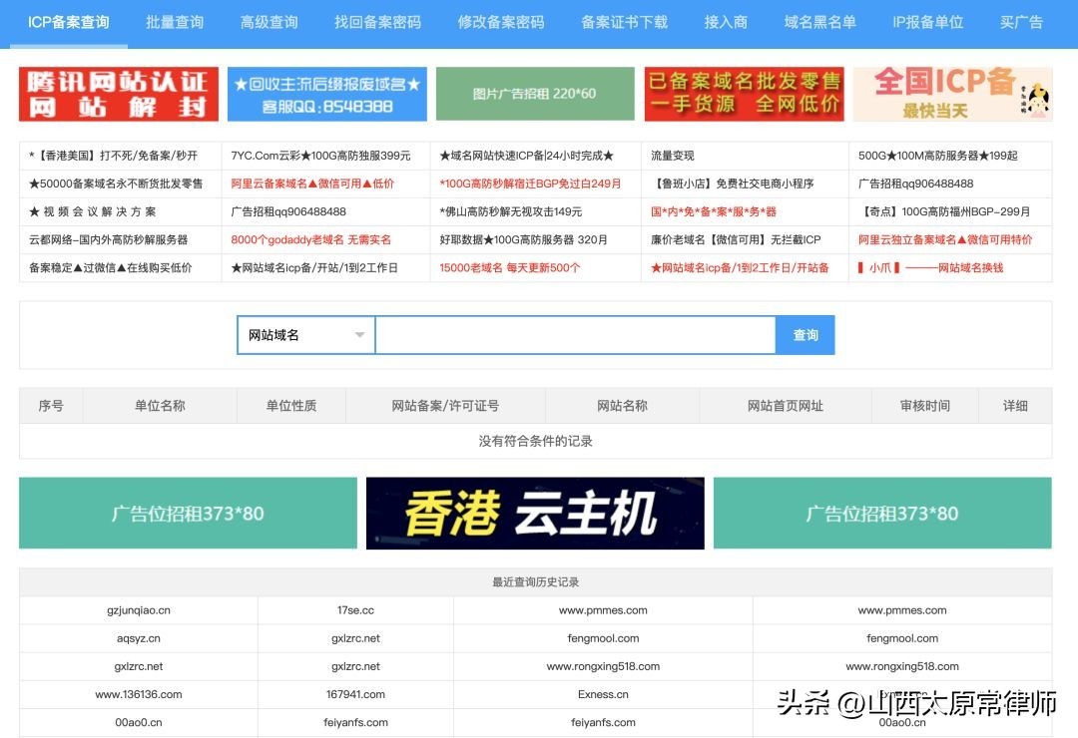Screen dimensions: 1078x738
Task: Click inside the domain query input box
Action: pos(574,335)
